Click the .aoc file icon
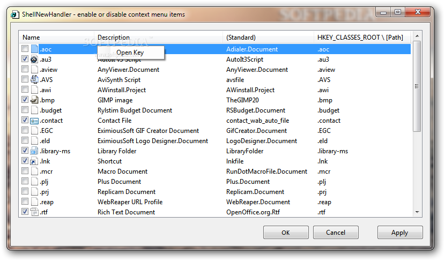Image resolution: width=445 pixels, height=261 pixels. coord(34,49)
